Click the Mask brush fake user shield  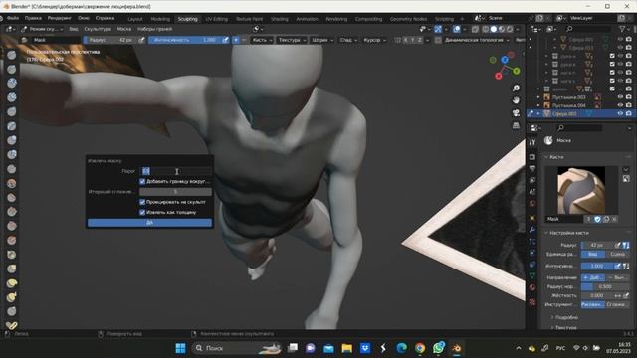[597, 219]
